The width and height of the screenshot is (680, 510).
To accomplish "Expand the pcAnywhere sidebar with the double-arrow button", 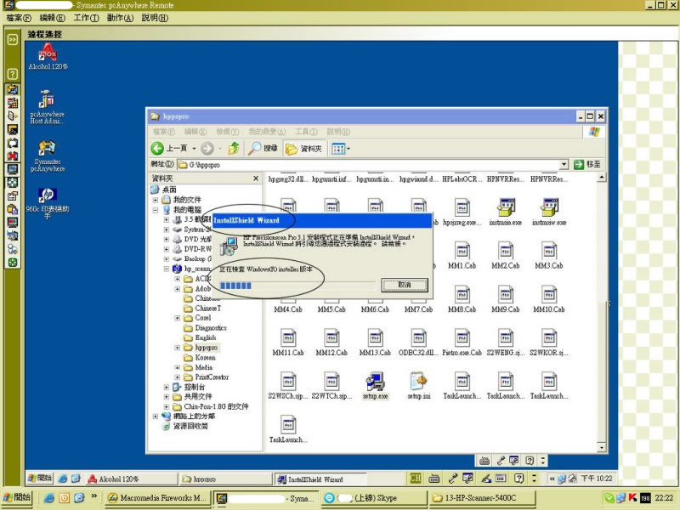I will coord(13,39).
